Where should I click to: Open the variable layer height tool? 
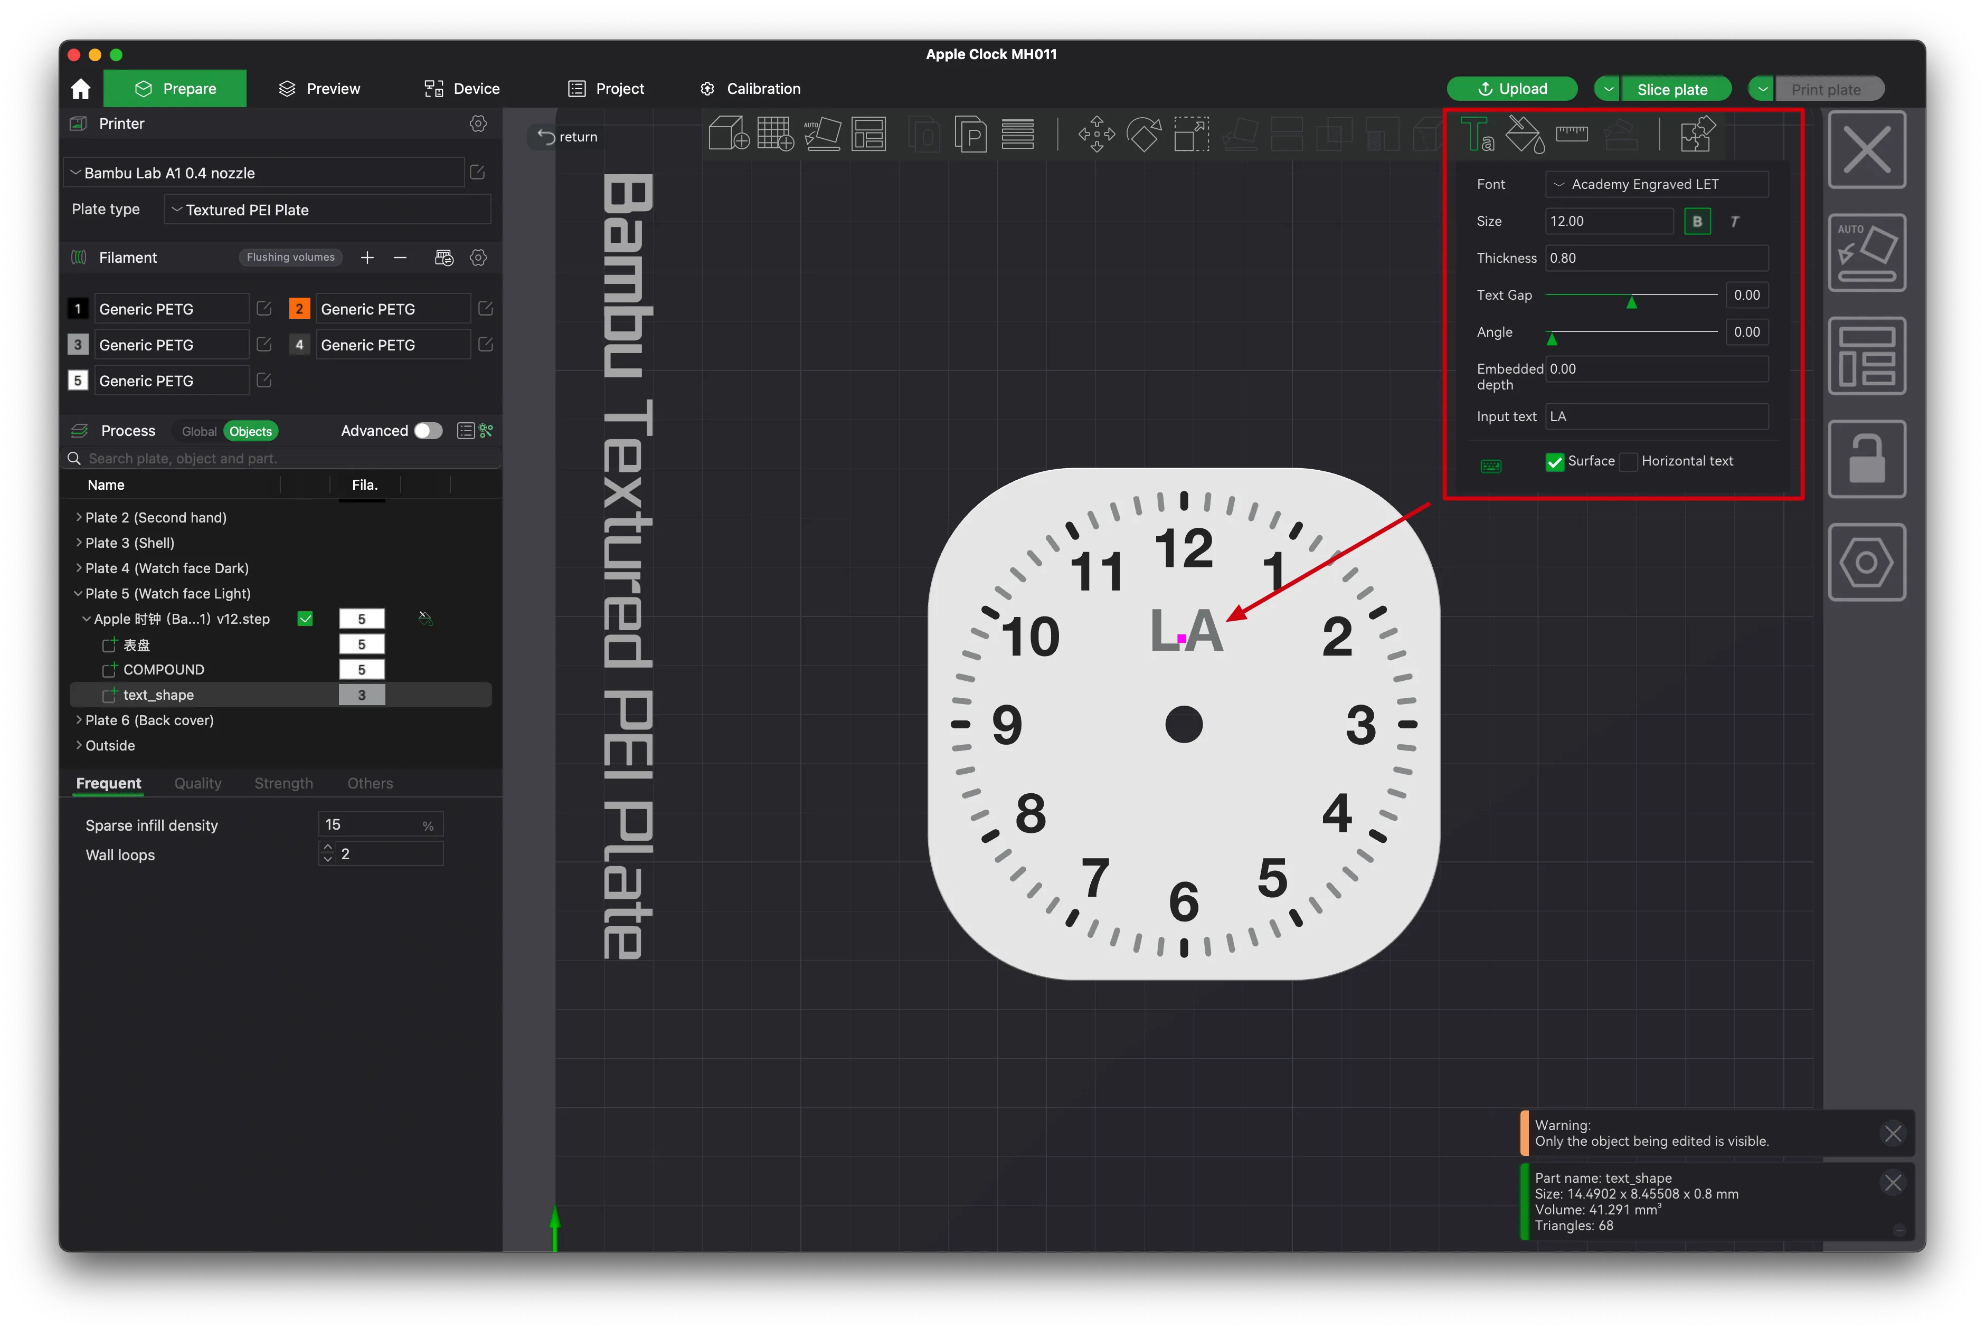(x=1017, y=134)
